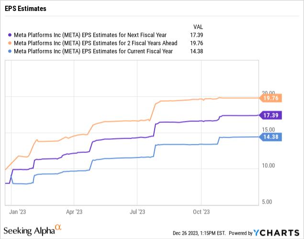Click the 5.00 y-axis label

point(268,202)
